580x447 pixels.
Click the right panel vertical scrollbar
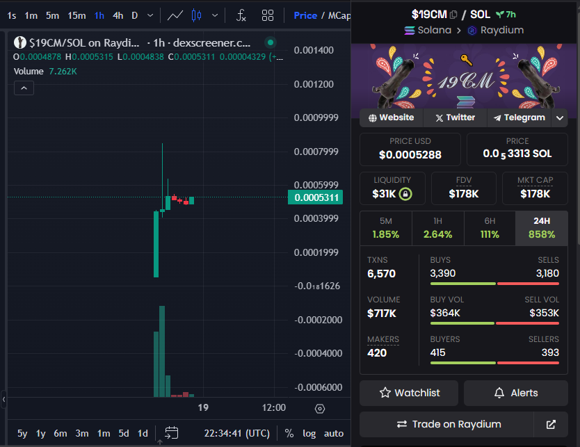pos(578,129)
